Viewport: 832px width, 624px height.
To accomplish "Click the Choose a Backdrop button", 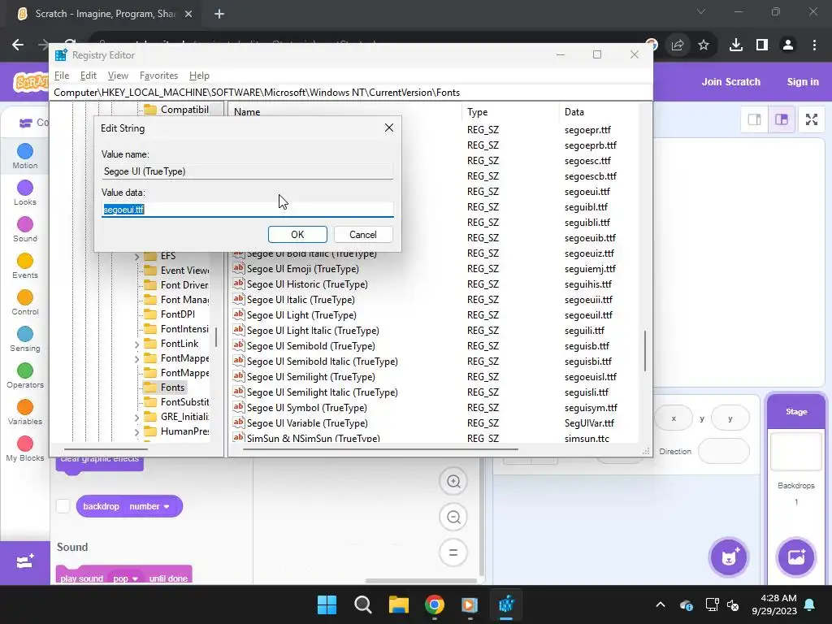I will pos(796,557).
